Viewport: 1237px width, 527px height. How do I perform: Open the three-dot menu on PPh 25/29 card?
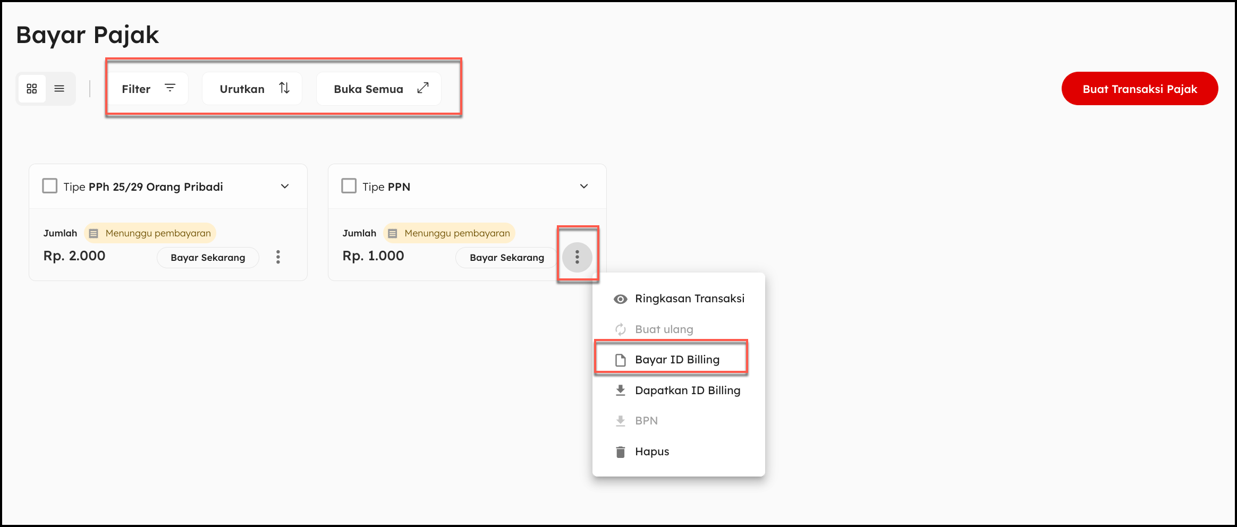278,257
